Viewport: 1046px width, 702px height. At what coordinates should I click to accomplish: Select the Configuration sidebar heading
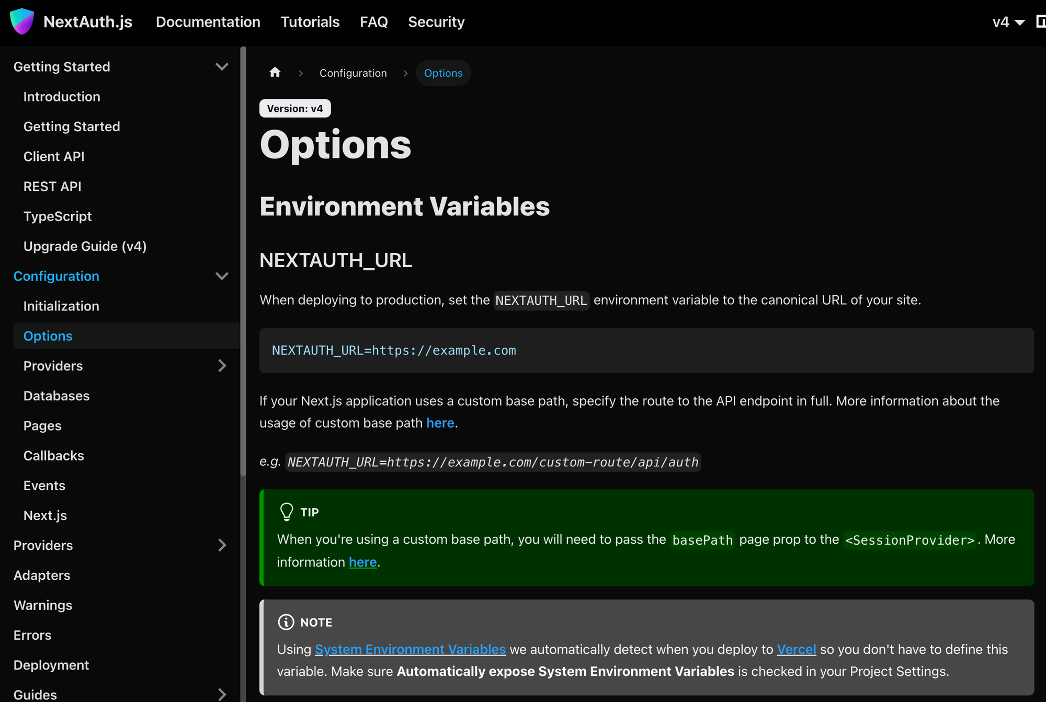point(56,276)
